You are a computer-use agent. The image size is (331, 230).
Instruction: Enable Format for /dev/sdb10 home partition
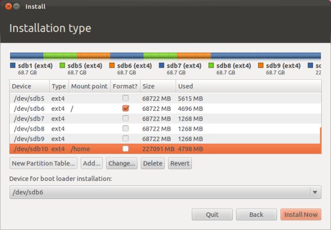tap(126, 149)
